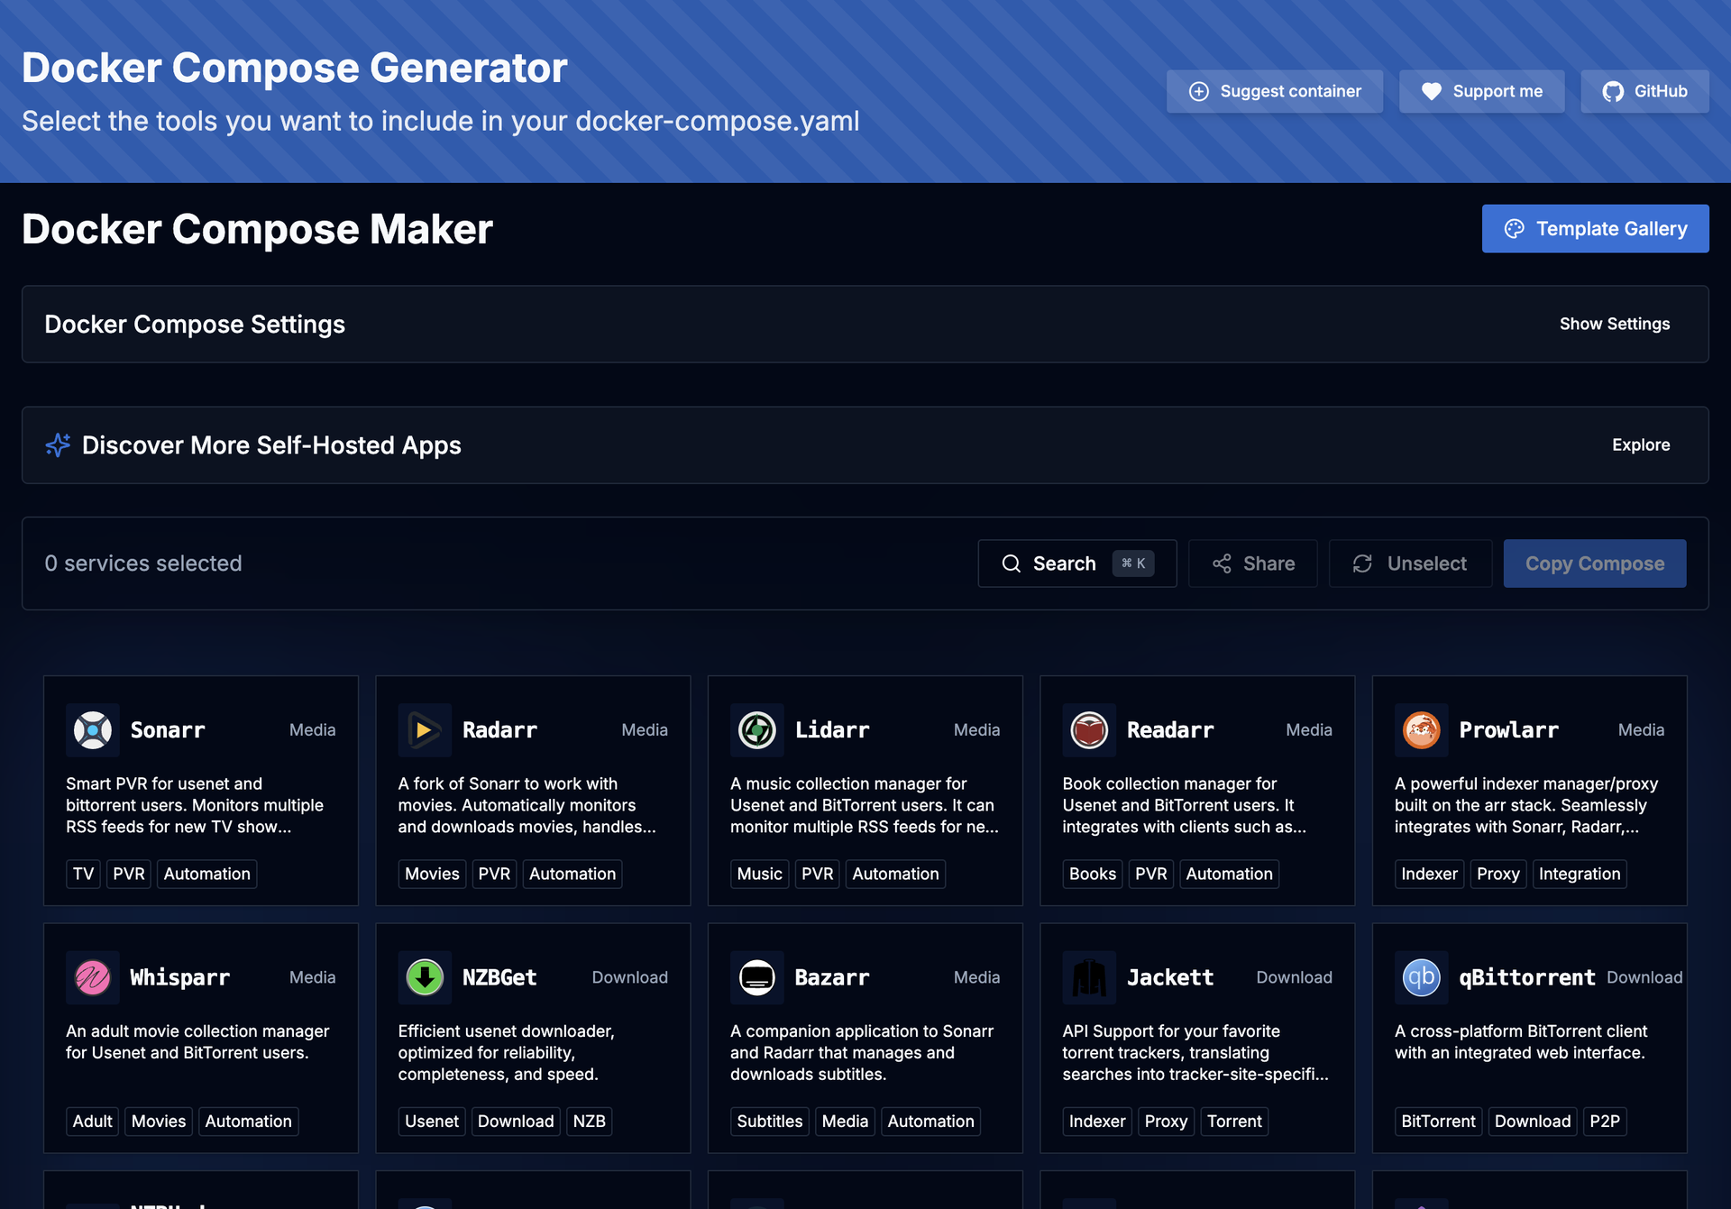Click the Download category label on NZBGet
The height and width of the screenshot is (1209, 1731).
tap(630, 977)
